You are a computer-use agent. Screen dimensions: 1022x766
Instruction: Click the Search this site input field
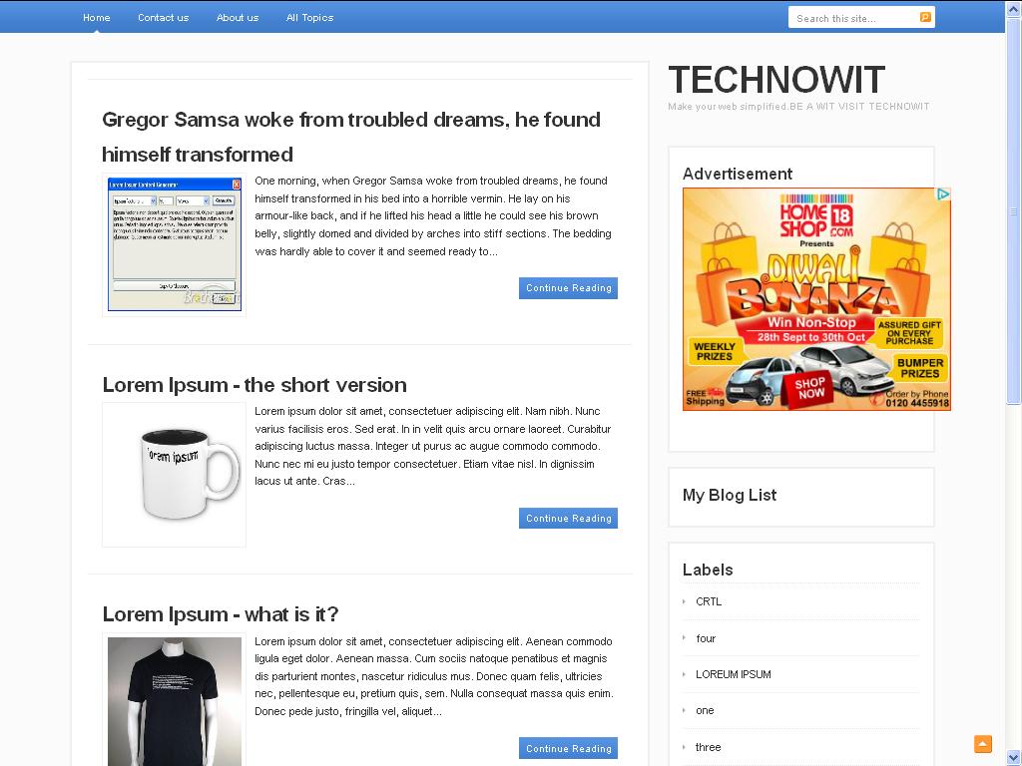[x=854, y=18]
